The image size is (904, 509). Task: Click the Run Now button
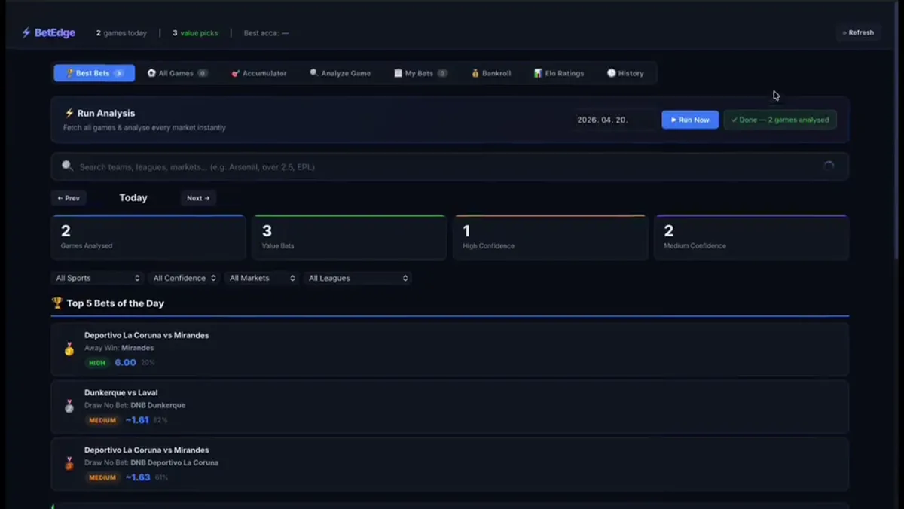690,120
